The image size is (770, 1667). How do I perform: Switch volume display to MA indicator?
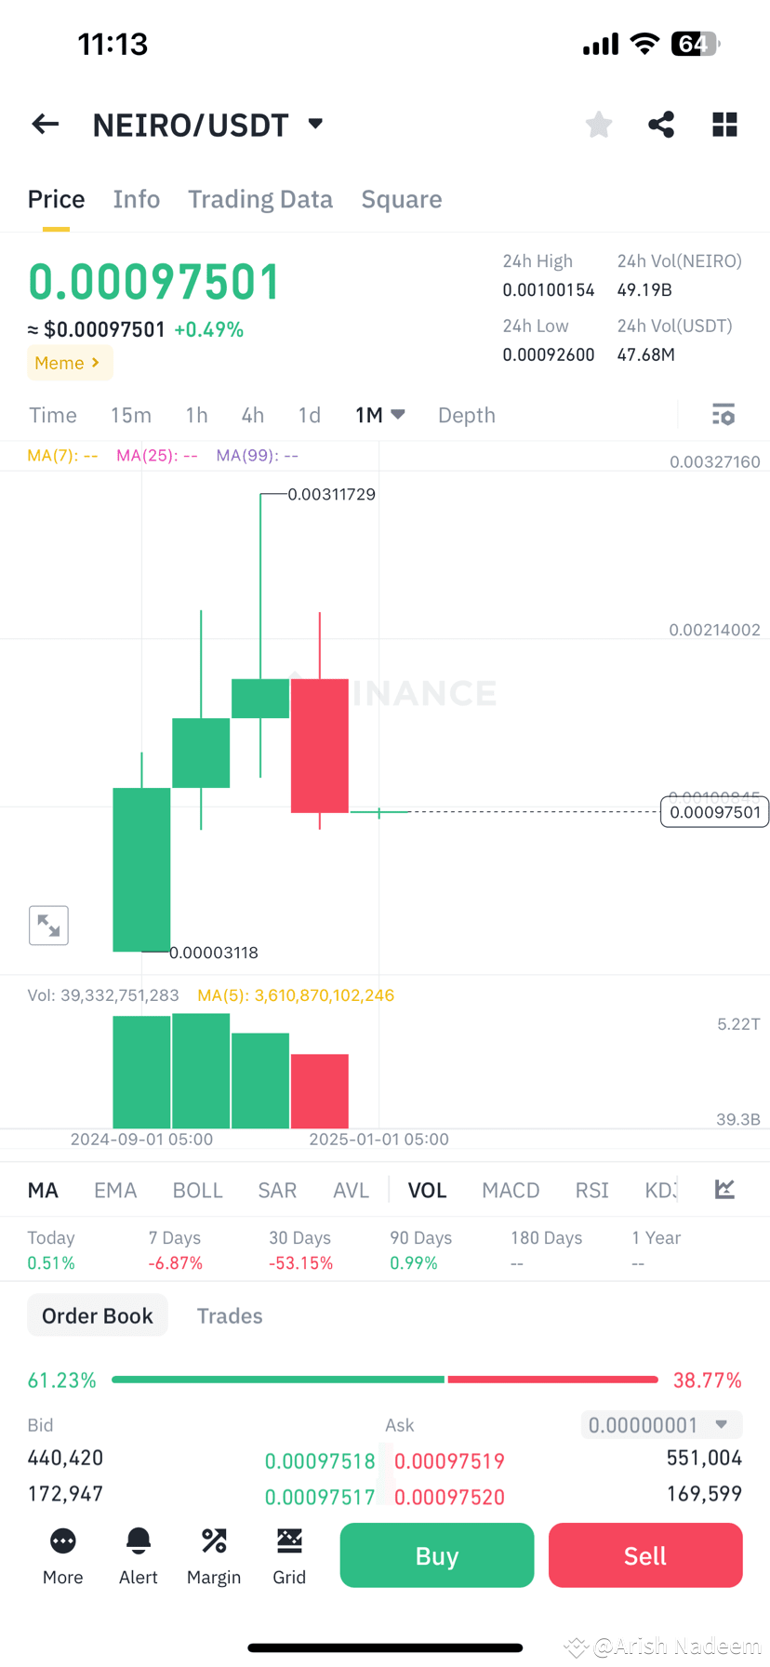point(43,1190)
